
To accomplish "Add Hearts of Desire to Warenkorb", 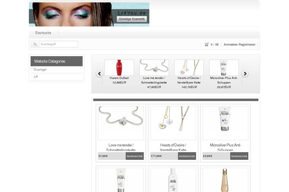I will [187, 156].
